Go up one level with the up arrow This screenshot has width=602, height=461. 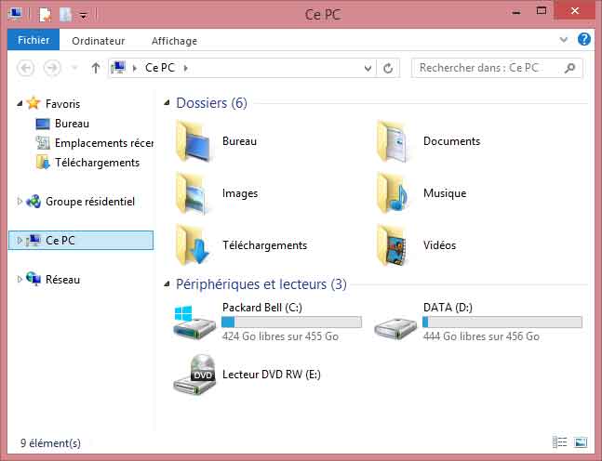(x=96, y=68)
